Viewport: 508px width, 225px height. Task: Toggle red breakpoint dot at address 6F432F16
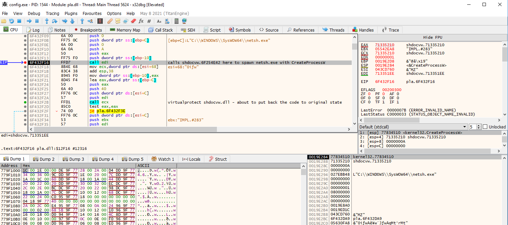point(25,63)
